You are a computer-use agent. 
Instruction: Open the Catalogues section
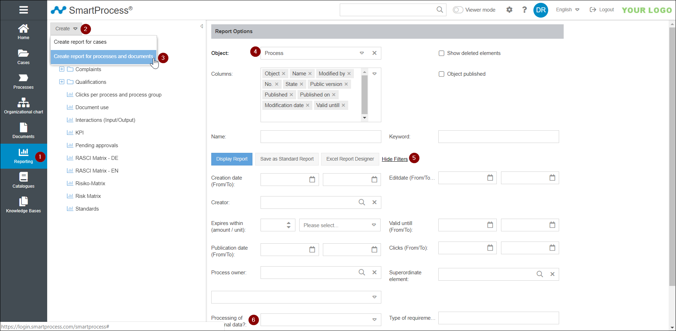click(x=24, y=180)
